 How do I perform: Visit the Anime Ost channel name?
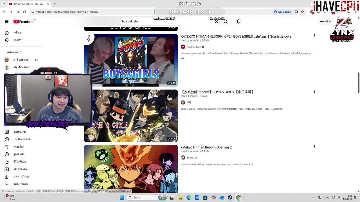pyautogui.click(x=192, y=158)
